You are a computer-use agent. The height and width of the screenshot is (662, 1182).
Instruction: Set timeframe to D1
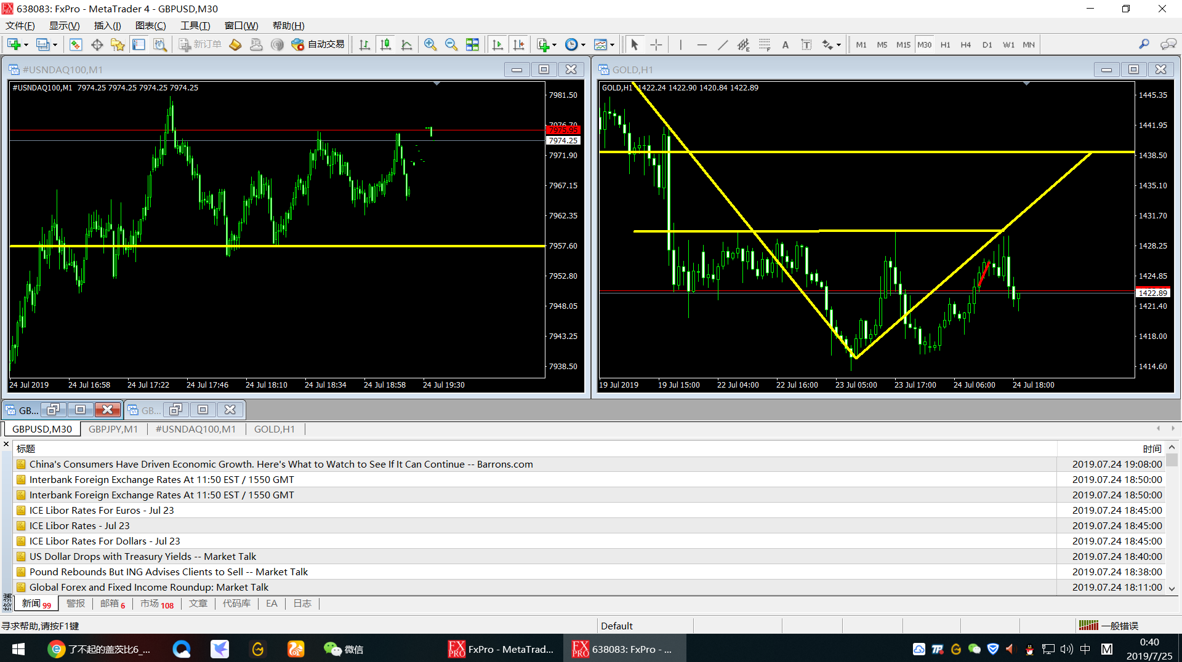tap(987, 44)
